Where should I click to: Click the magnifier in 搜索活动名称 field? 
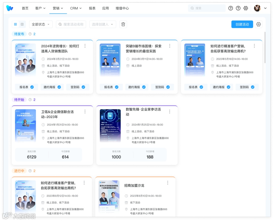[x=60, y=24]
